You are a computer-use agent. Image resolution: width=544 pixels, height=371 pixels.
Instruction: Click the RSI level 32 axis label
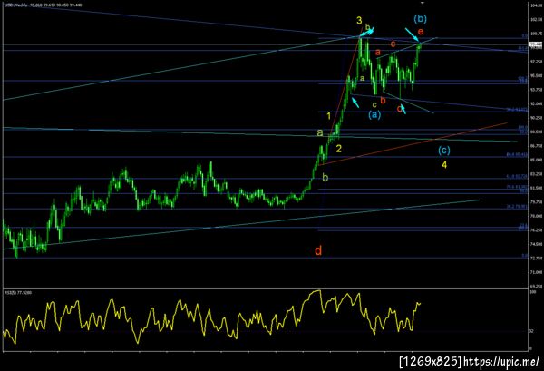tap(530, 331)
